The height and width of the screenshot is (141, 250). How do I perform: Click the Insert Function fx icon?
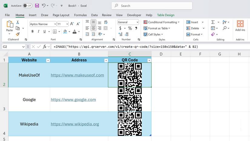pos(45,47)
